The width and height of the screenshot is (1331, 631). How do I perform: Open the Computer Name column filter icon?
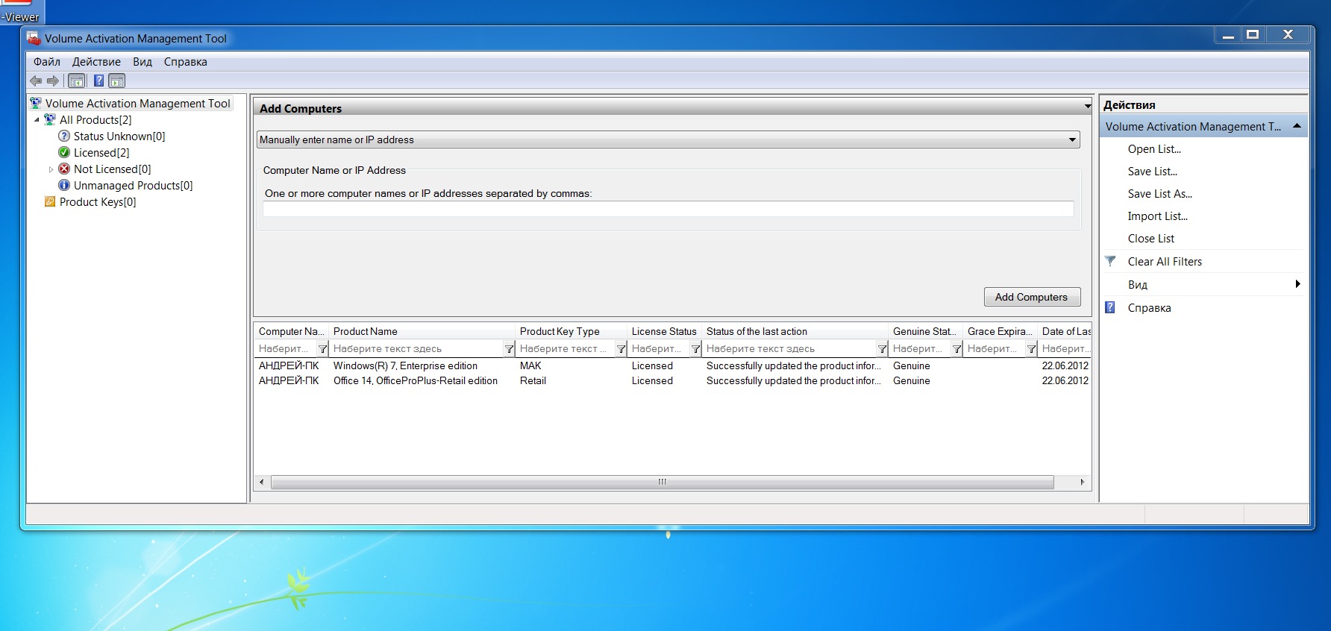pos(322,348)
